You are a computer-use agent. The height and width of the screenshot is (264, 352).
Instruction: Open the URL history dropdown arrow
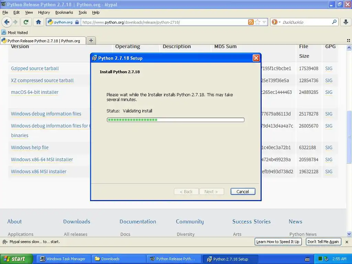tap(264, 22)
